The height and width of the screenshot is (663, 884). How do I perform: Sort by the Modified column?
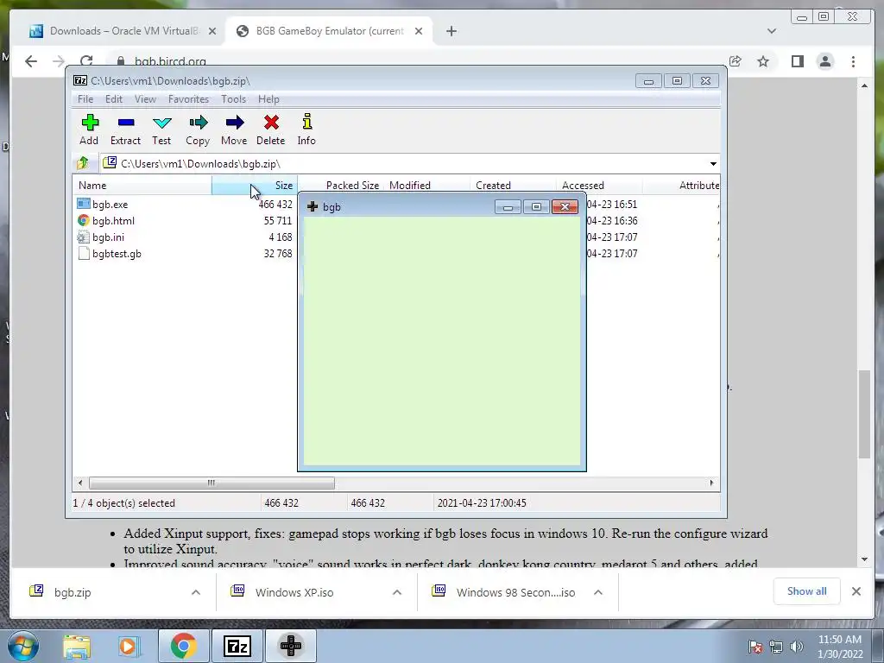(426, 185)
